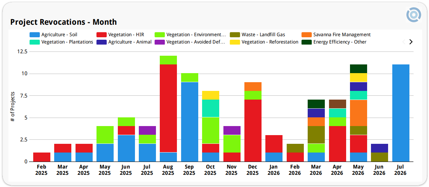Select Vegetation - Plantations legend swatch

(x=34, y=42)
